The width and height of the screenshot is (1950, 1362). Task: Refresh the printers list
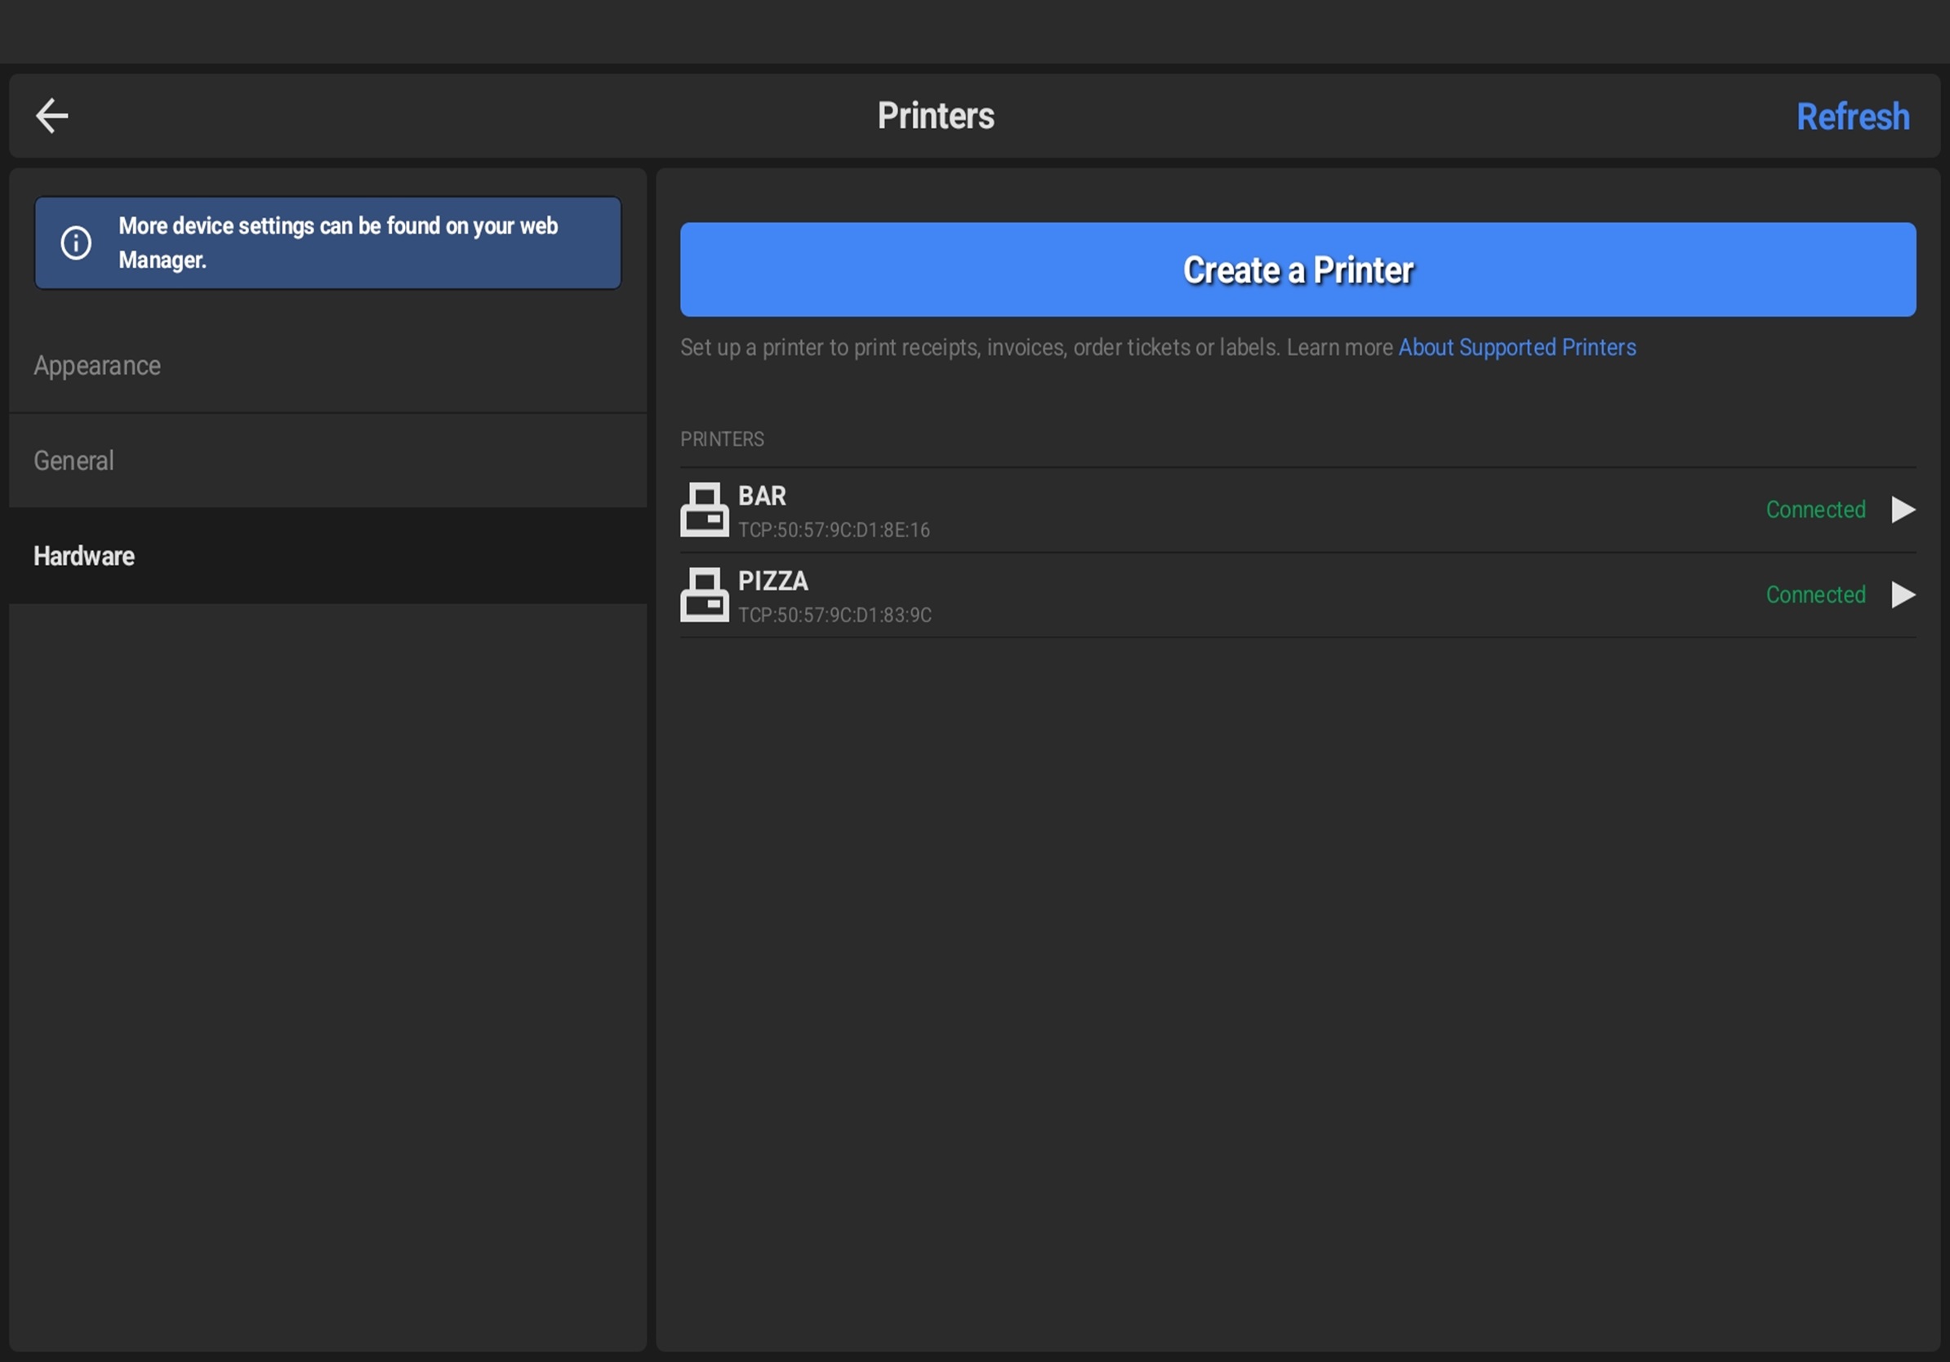(x=1852, y=118)
